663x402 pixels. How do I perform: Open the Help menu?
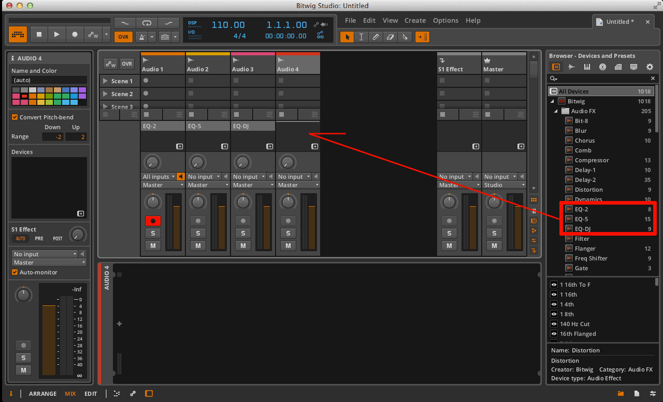473,21
